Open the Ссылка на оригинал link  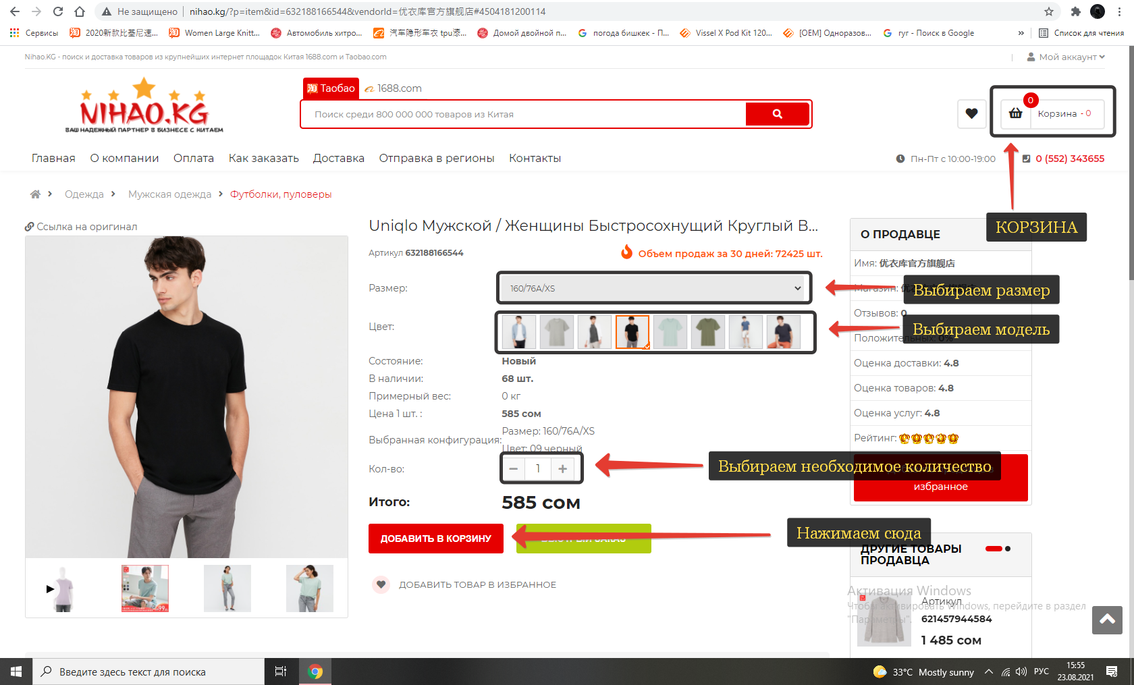coord(81,227)
